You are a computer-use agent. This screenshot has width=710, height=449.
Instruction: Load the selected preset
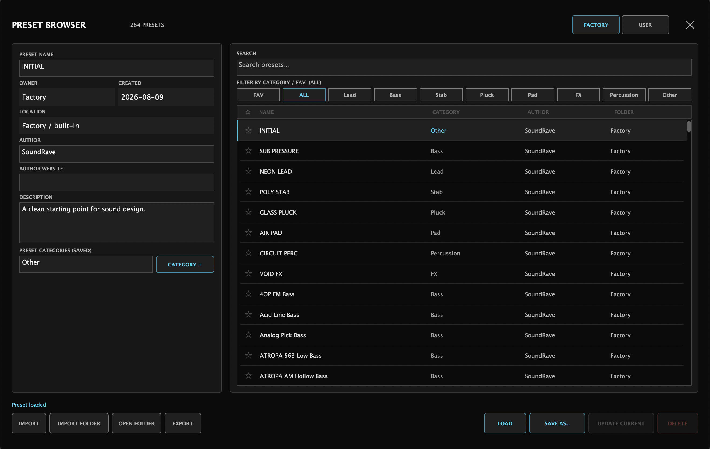(x=505, y=423)
